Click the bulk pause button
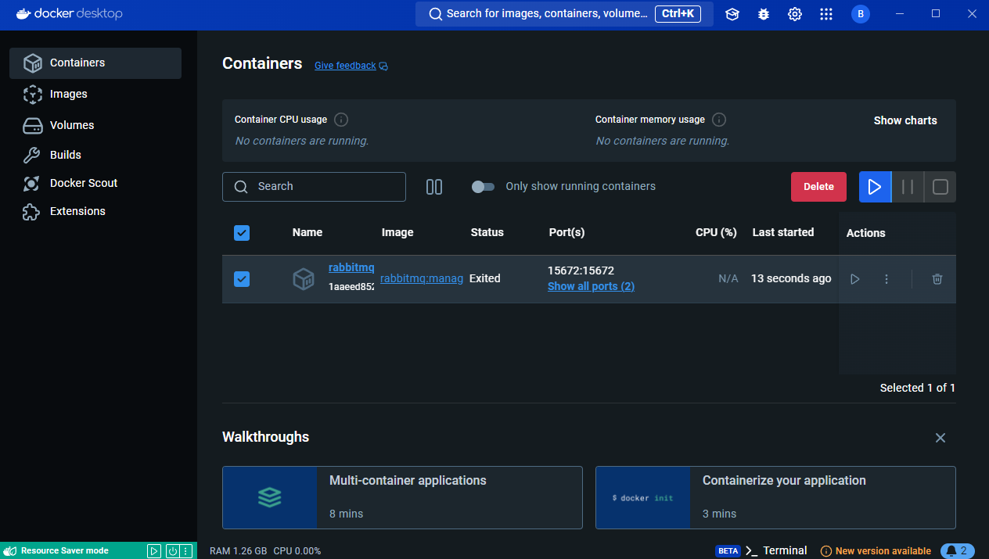989x559 pixels. click(908, 187)
